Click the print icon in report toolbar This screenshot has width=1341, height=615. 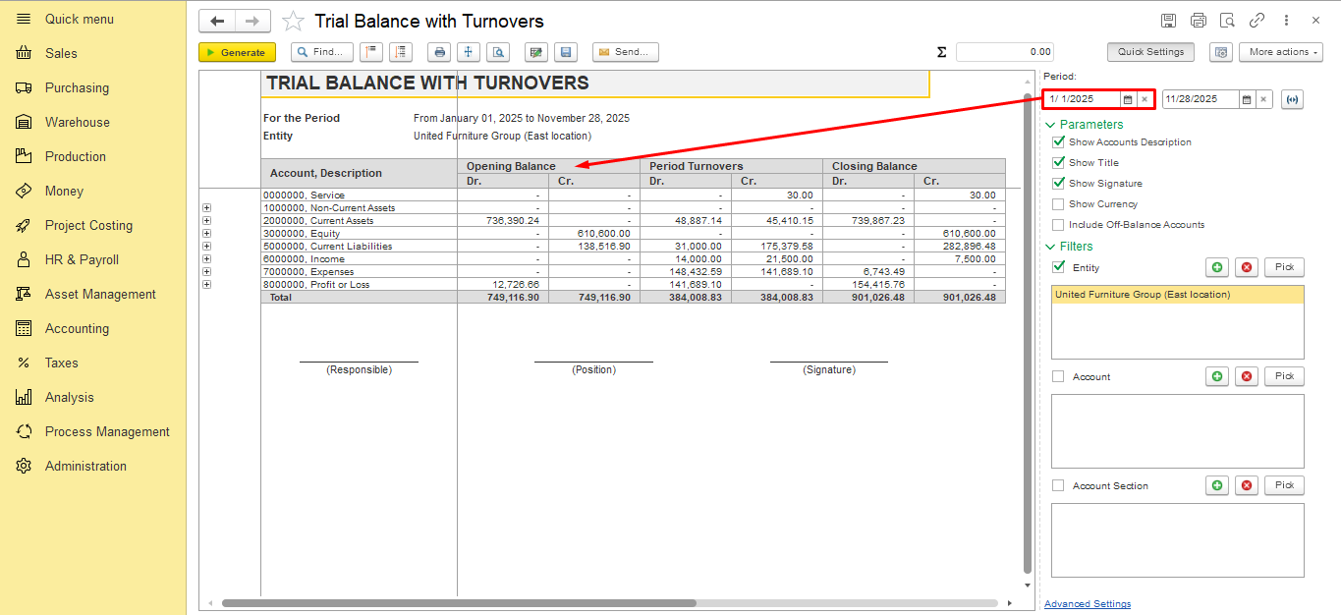pos(440,52)
